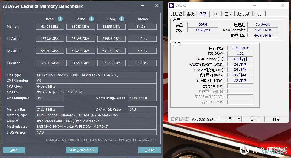The width and height of the screenshot is (291, 158).
Task: Open the 关于 tab in CPU-Z
Action: click(259, 14)
